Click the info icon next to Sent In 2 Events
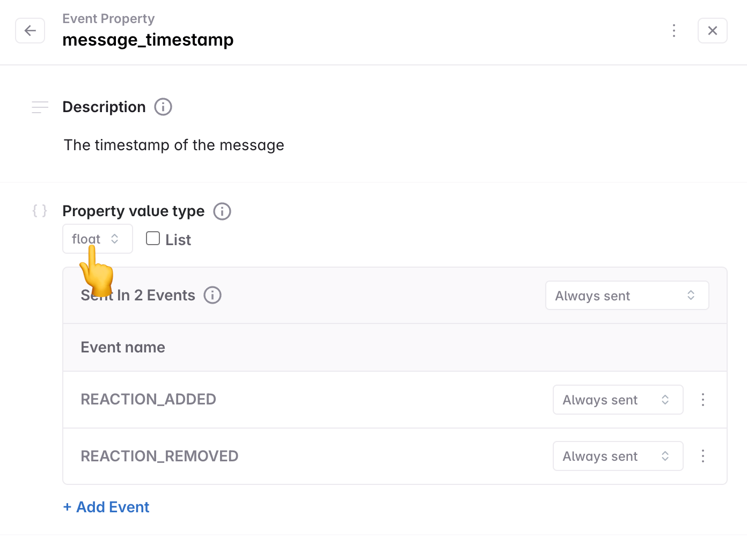 pos(213,295)
